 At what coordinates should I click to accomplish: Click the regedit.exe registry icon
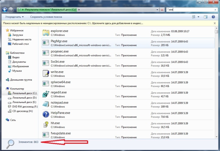pos(46,94)
